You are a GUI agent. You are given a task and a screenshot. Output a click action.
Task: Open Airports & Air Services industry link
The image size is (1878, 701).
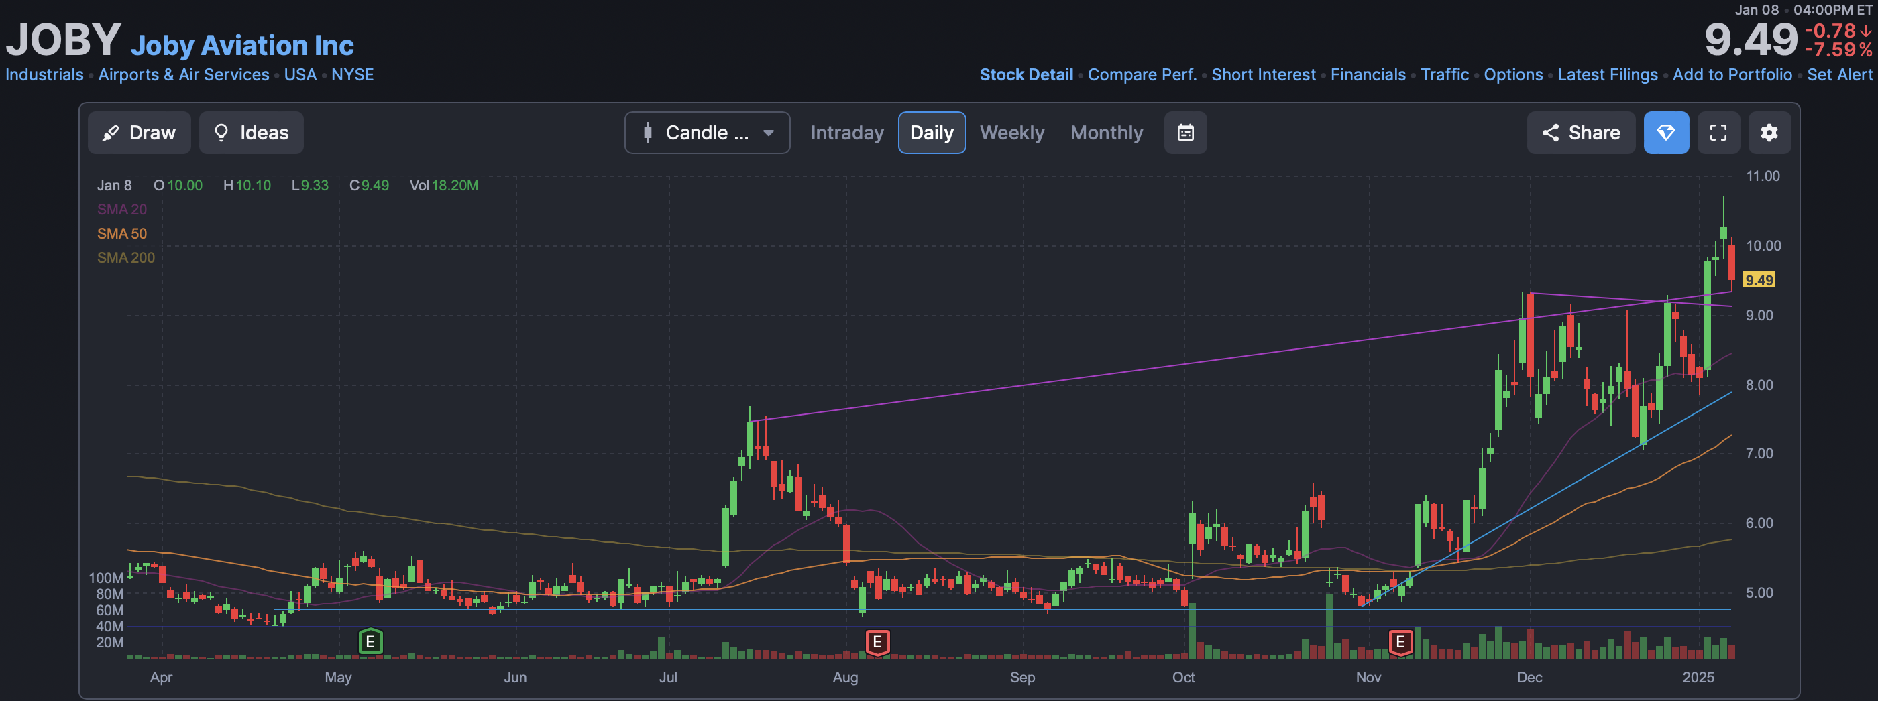click(x=184, y=74)
